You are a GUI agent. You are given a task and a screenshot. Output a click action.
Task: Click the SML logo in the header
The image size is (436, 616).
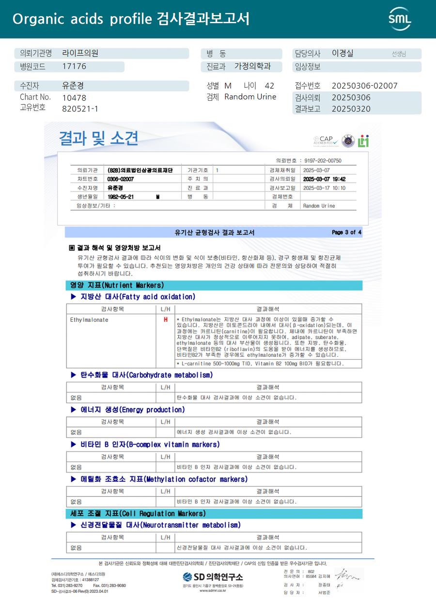point(400,19)
